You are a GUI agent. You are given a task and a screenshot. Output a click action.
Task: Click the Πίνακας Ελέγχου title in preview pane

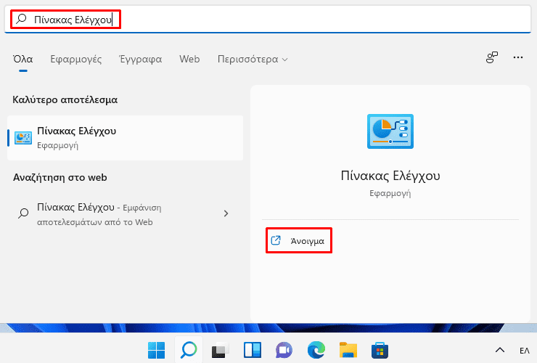tap(390, 176)
